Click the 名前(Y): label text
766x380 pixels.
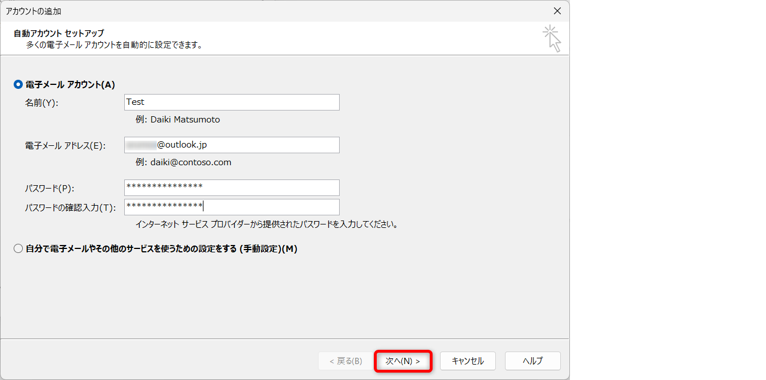42,103
